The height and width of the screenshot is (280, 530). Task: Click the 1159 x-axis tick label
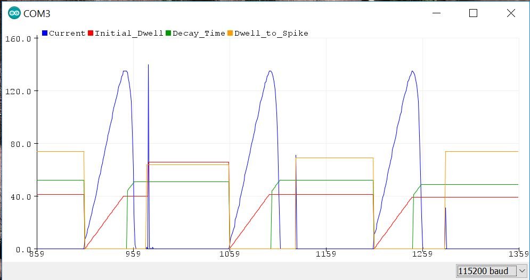(326, 254)
